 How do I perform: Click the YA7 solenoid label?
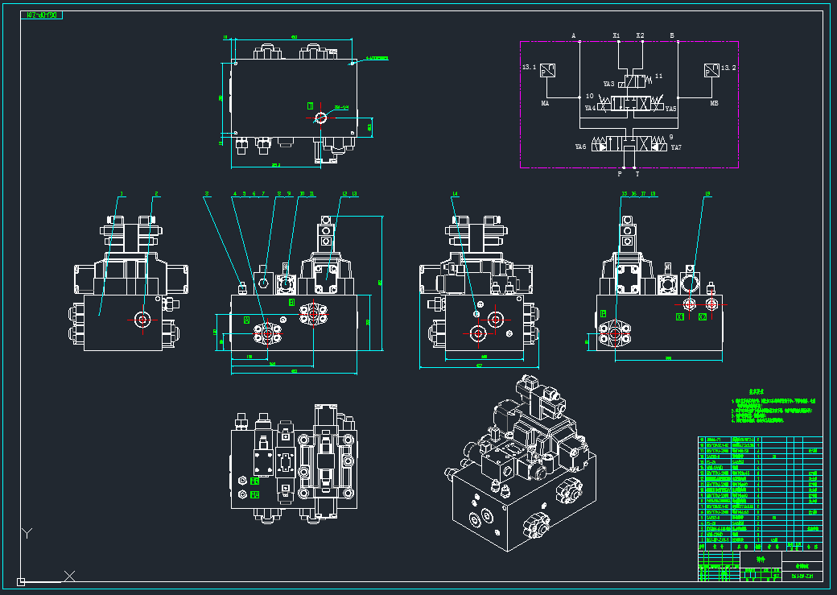tap(676, 147)
